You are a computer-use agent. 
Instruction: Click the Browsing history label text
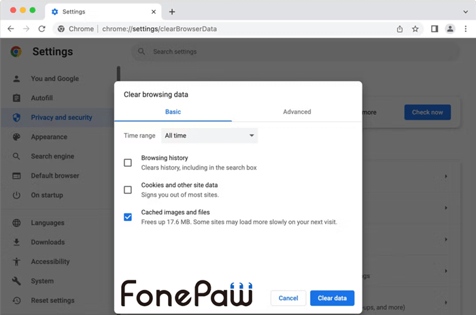[x=165, y=158]
